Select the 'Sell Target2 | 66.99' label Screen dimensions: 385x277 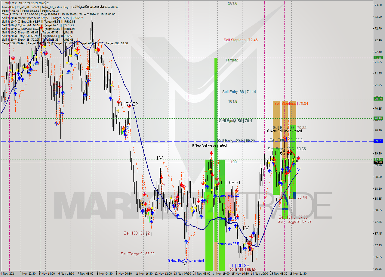click(x=137, y=254)
